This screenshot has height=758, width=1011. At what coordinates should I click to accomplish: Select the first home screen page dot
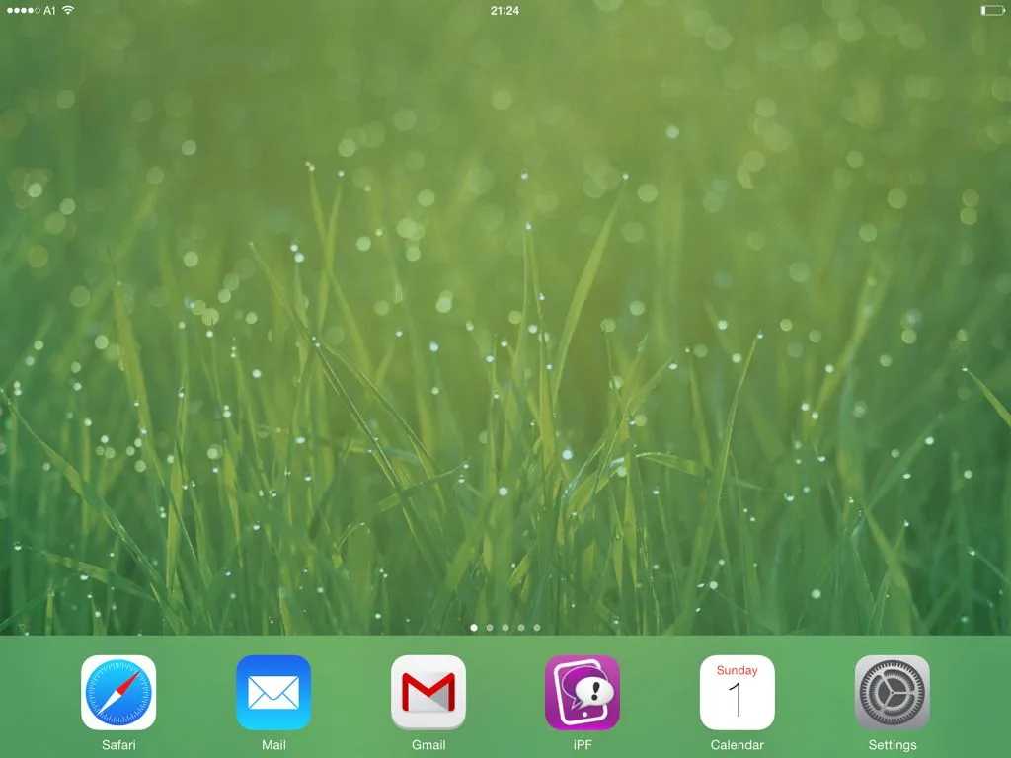[x=474, y=627]
